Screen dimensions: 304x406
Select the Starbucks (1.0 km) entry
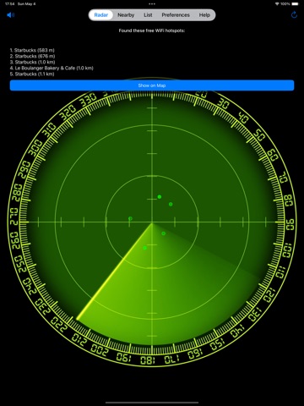point(32,62)
